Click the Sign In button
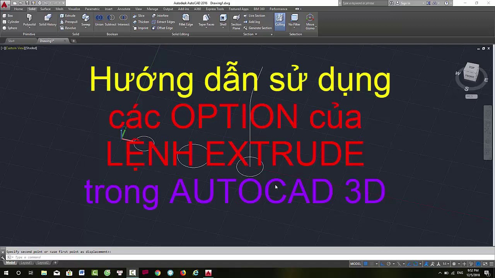Screen dimensions: 495x278 (405, 3)
